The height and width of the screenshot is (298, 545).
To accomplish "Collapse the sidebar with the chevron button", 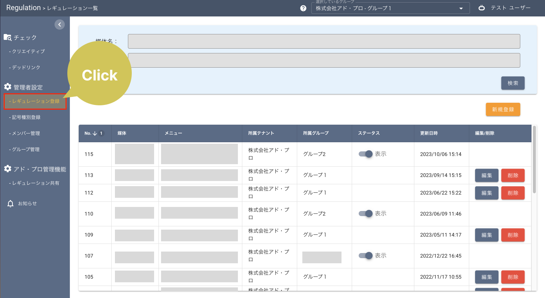I will tap(60, 24).
